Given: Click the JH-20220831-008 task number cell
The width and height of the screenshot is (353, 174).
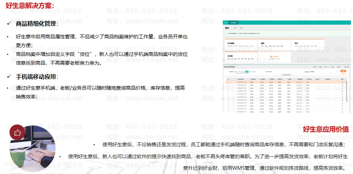Looking at the screenshot, I should [x=242, y=103].
